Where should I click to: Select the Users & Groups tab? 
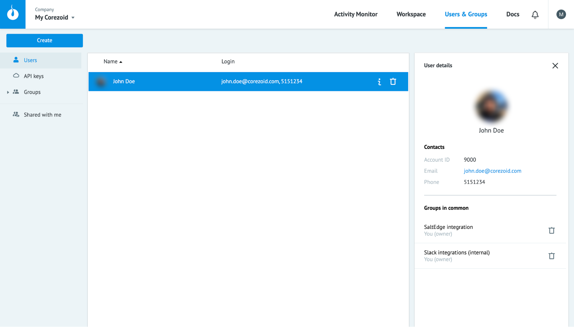[466, 14]
